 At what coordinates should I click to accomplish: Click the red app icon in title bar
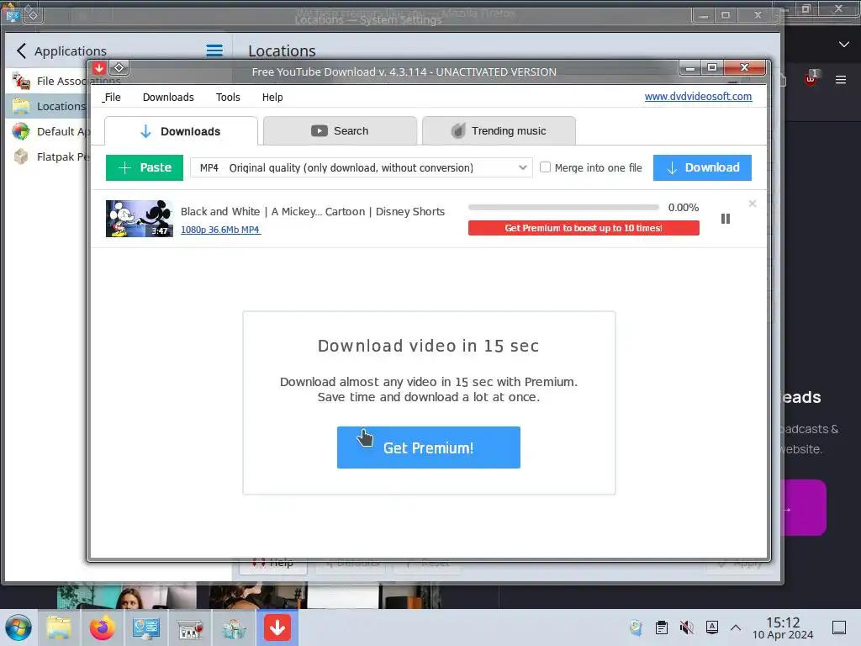(x=99, y=68)
